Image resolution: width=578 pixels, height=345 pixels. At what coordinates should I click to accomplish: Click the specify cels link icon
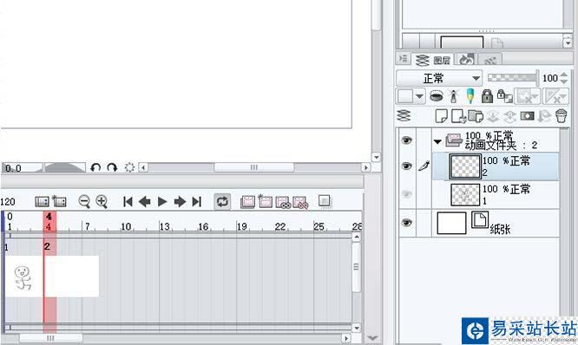283,202
